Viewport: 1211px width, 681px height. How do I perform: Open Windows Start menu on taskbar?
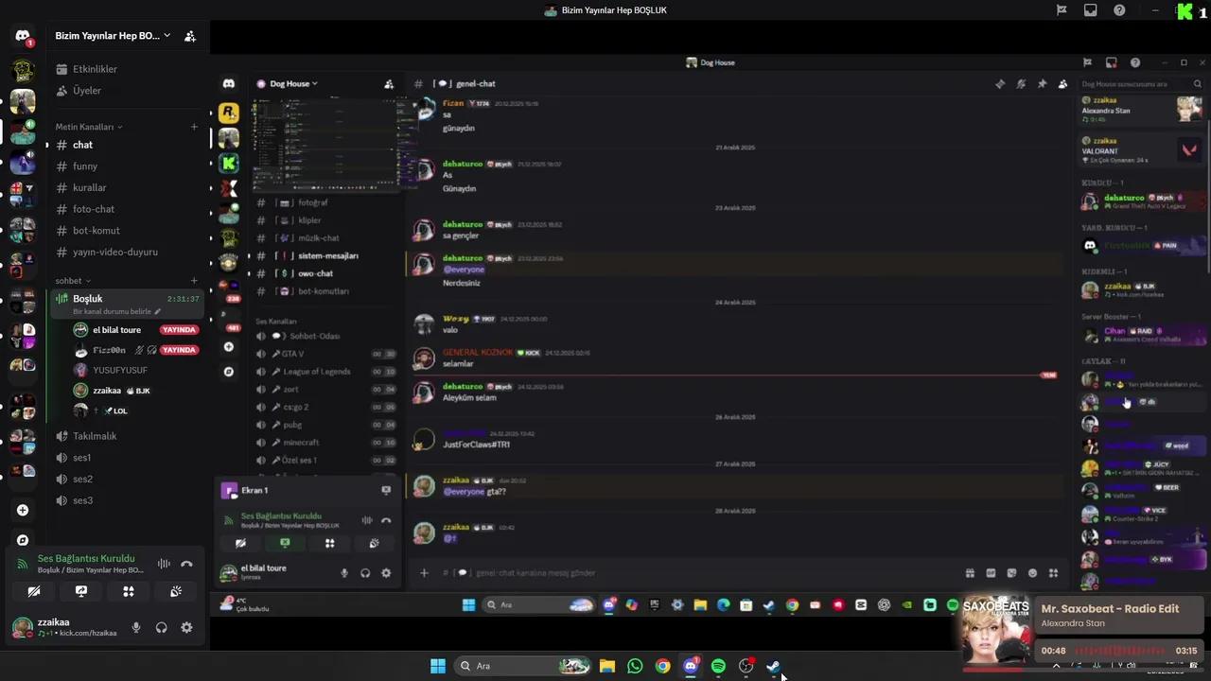tap(438, 666)
